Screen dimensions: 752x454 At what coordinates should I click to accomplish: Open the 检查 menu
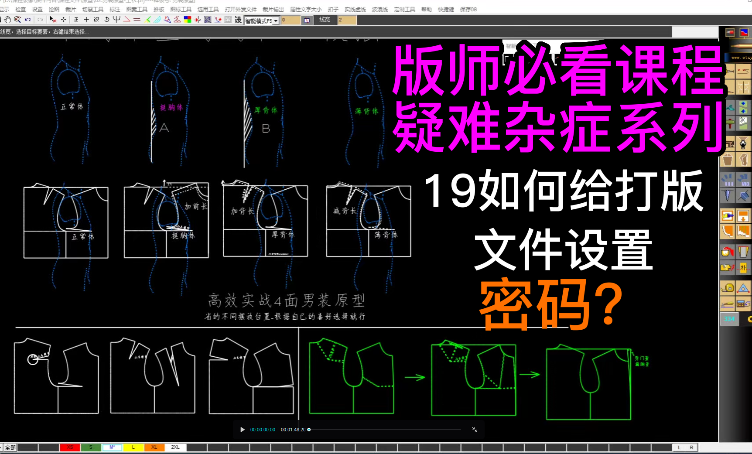click(x=21, y=9)
